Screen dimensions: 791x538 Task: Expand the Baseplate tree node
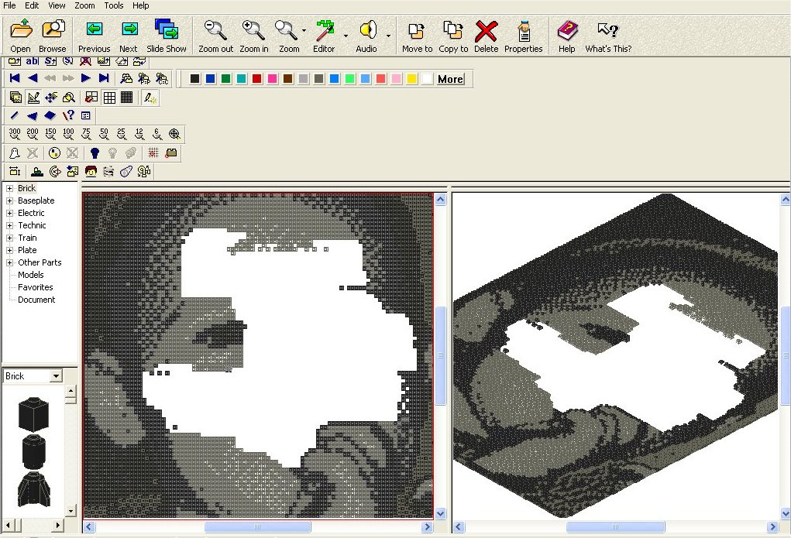tap(9, 200)
